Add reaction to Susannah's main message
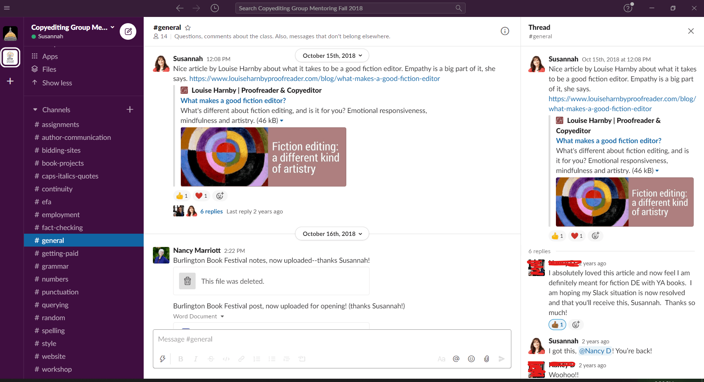 220,196
